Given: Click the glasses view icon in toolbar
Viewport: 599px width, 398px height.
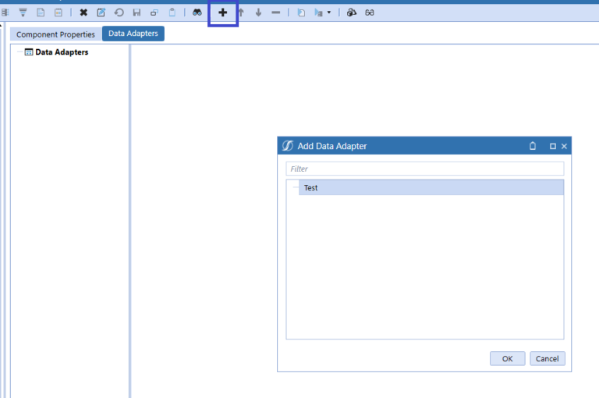Looking at the screenshot, I should coord(370,12).
